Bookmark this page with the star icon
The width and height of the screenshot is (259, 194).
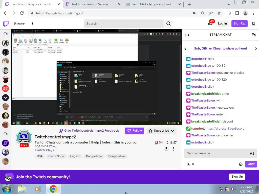click(x=219, y=13)
